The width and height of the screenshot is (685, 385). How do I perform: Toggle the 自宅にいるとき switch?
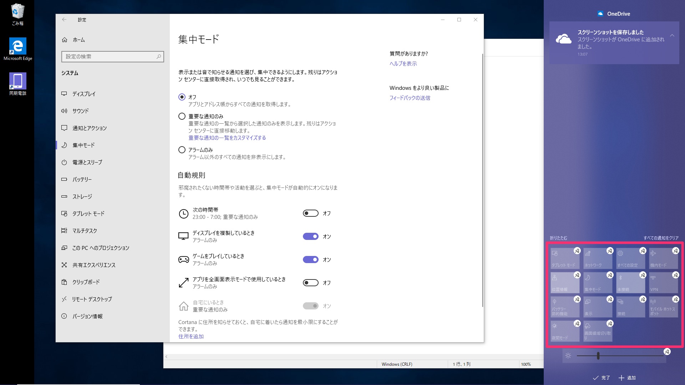tap(311, 306)
